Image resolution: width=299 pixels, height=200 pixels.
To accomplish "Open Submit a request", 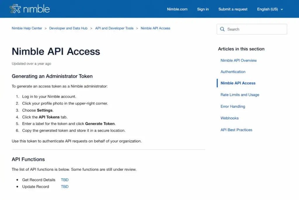I will tap(233, 9).
